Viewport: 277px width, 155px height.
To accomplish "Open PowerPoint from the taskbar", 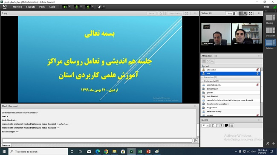I will click(148, 152).
